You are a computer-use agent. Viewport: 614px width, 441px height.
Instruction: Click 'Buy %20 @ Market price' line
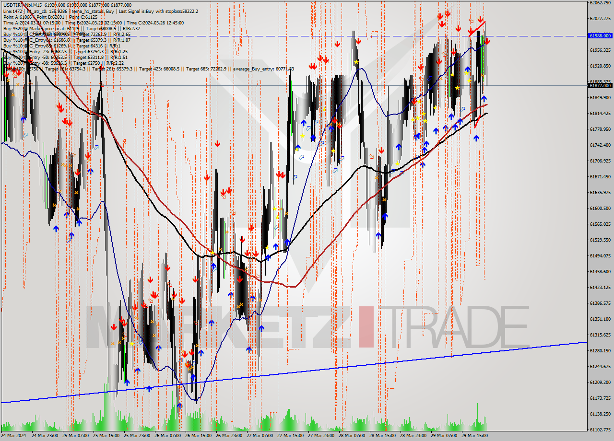(x=71, y=28)
